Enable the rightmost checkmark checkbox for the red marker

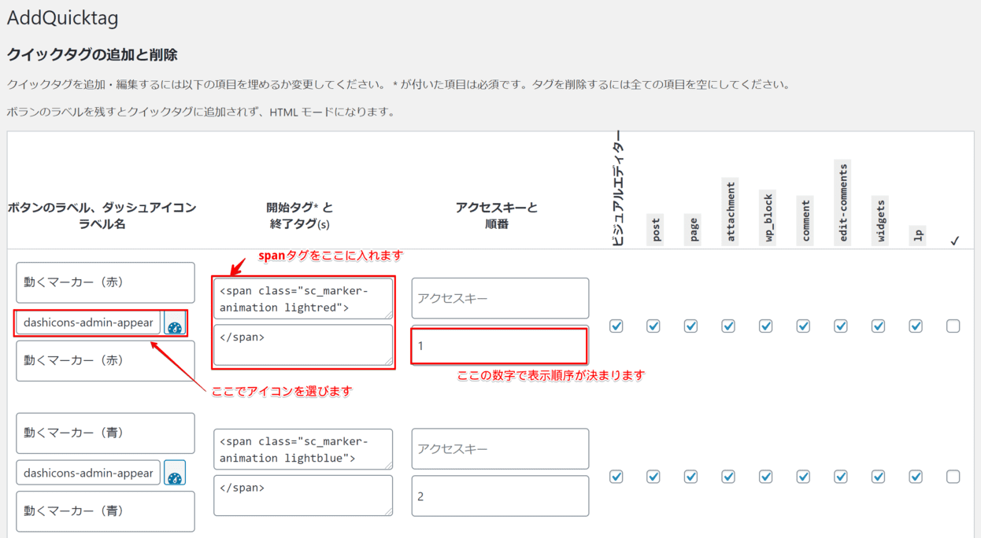coord(953,326)
